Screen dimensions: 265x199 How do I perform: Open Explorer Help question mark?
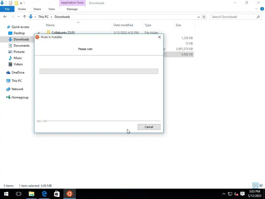pos(262,9)
